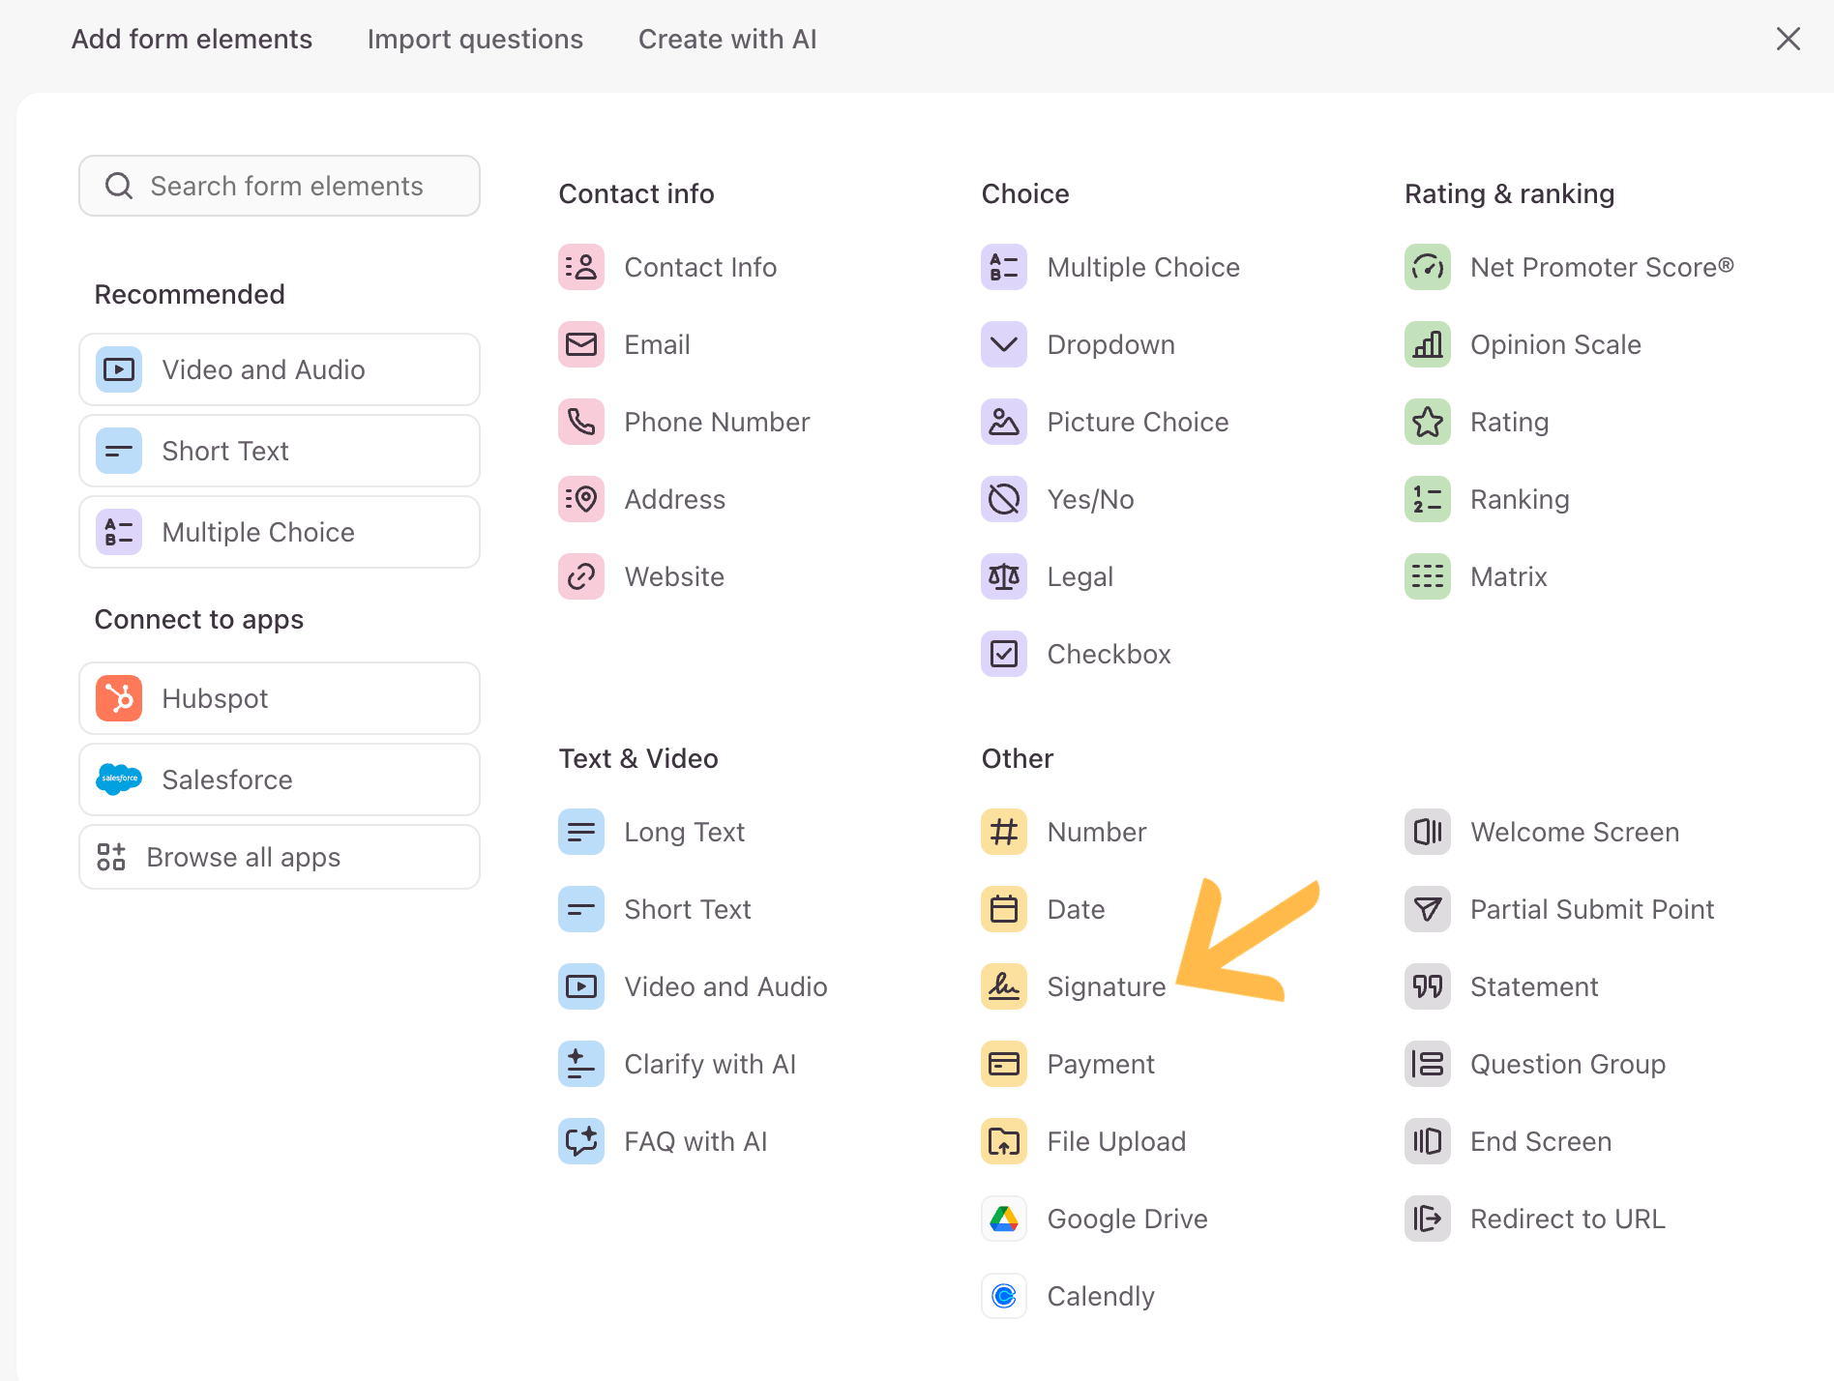Add the Payment form element icon
1834x1381 pixels.
[x=1003, y=1064]
